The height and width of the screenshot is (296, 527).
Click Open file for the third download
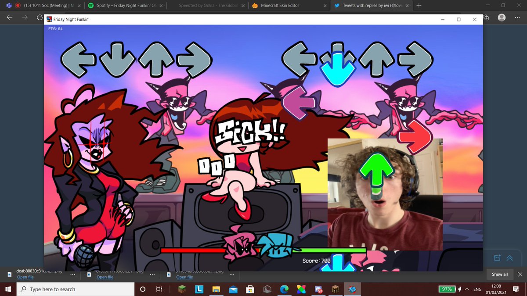[x=184, y=277]
